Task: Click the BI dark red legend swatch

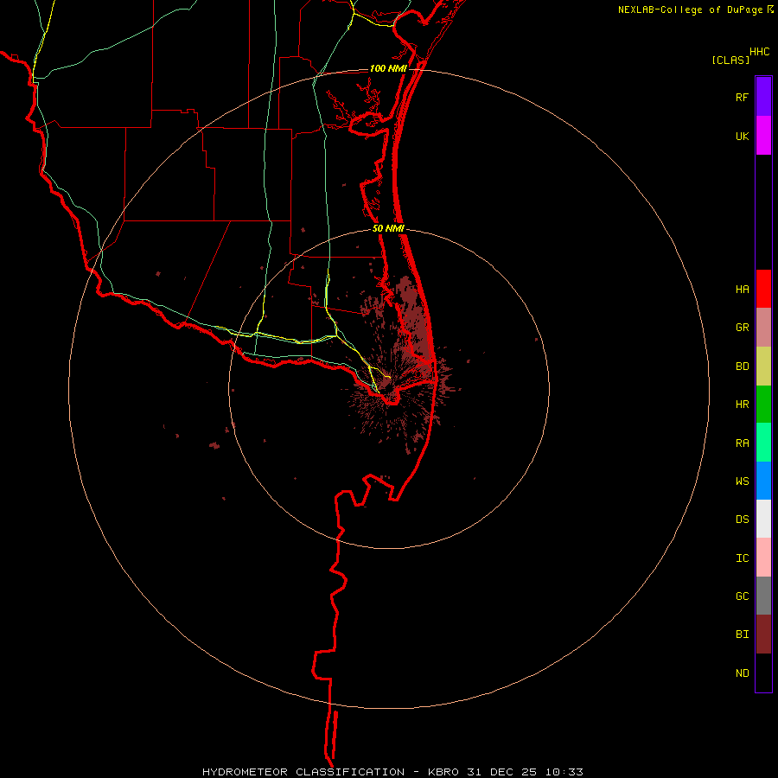Action: click(x=763, y=635)
